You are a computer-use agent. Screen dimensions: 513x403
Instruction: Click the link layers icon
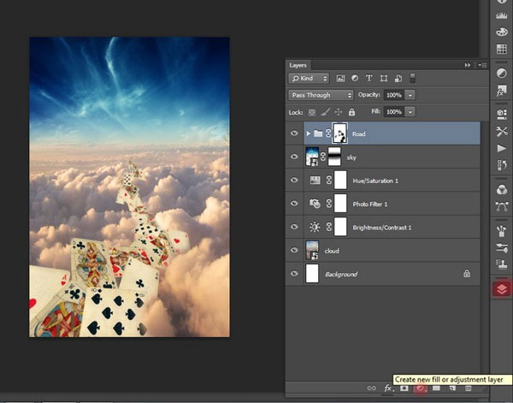click(371, 388)
